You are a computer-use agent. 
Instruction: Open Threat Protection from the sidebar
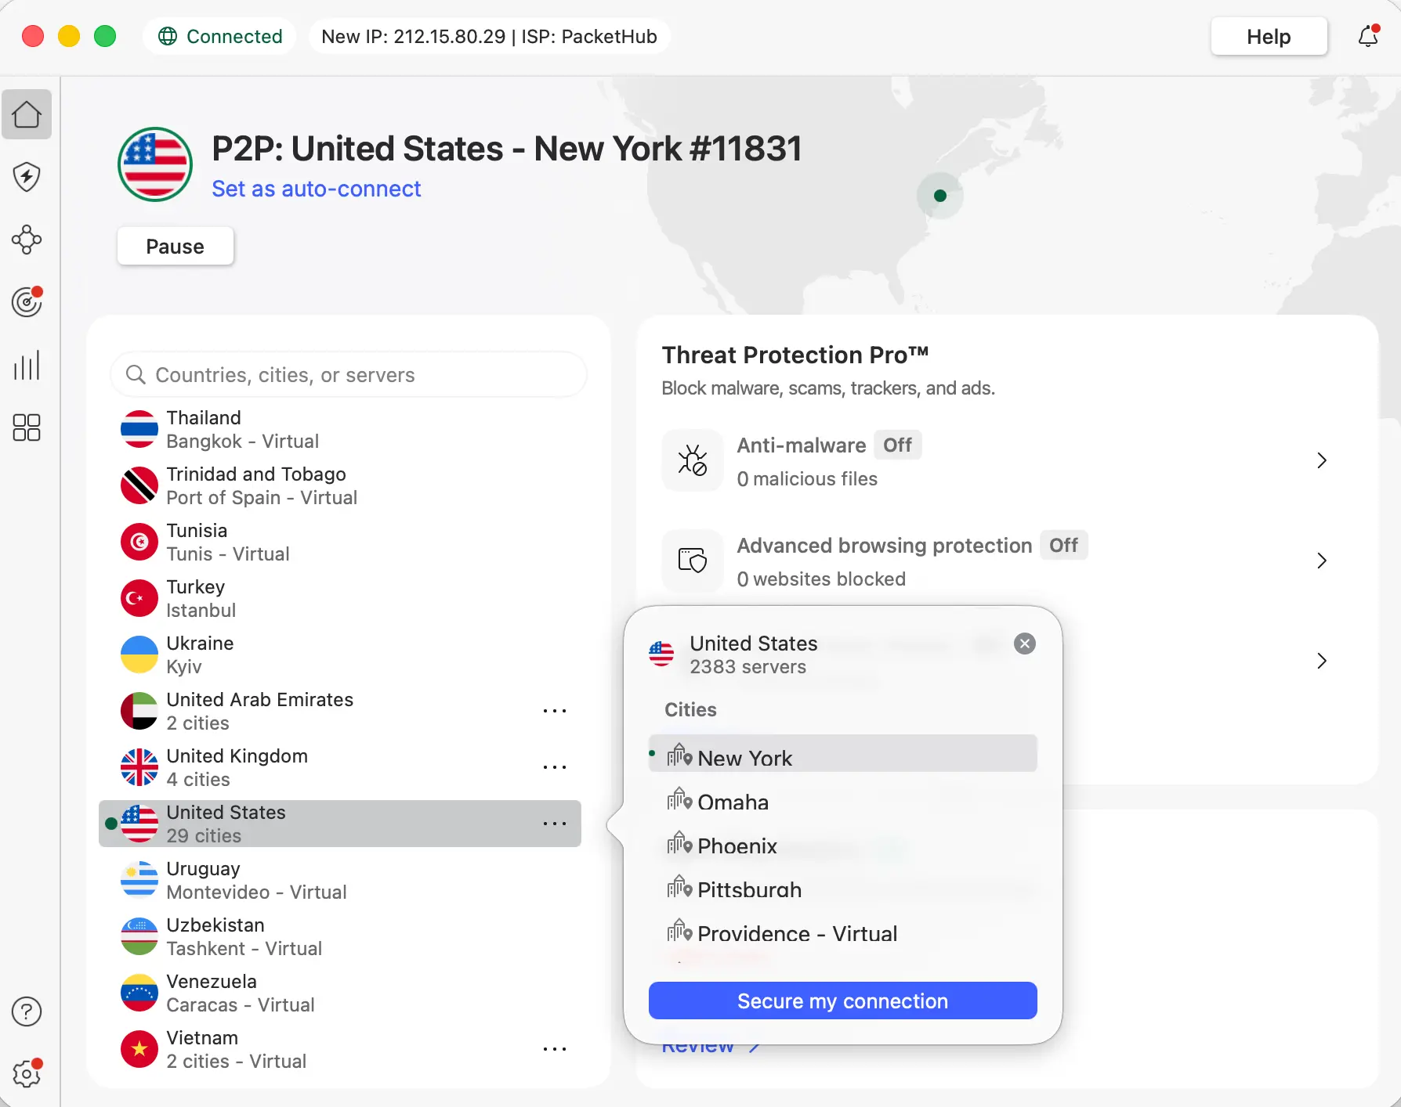coord(27,177)
